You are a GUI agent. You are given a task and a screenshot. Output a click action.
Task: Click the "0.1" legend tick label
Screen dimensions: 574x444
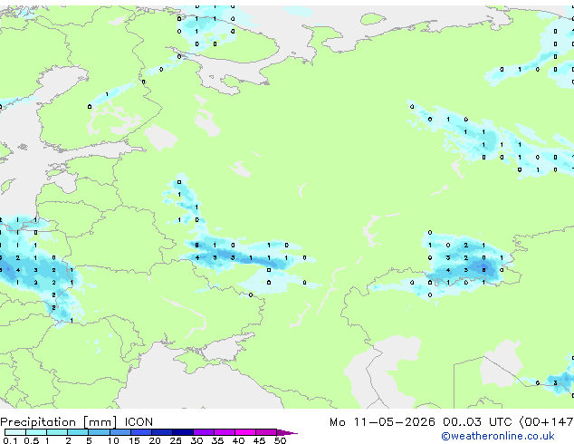[10, 440]
